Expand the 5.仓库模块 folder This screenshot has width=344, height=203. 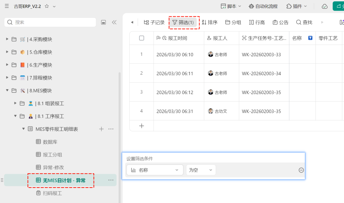click(x=7, y=52)
